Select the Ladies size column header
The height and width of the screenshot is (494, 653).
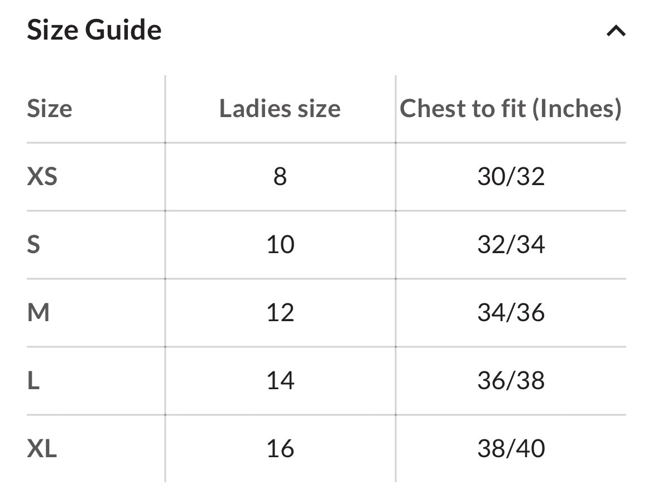coord(280,108)
